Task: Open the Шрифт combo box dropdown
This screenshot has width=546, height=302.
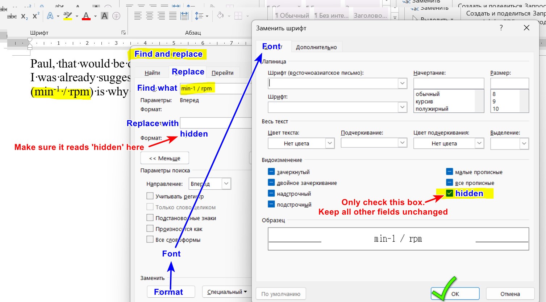Action: [402, 107]
